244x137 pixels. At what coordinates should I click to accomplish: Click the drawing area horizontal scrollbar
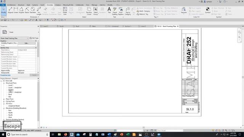tap(143, 127)
